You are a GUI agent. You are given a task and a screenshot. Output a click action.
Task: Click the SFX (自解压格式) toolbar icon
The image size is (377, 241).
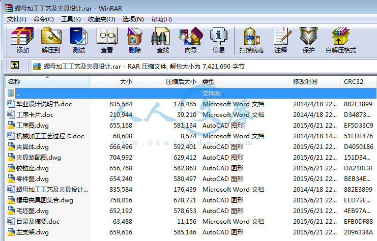[341, 36]
